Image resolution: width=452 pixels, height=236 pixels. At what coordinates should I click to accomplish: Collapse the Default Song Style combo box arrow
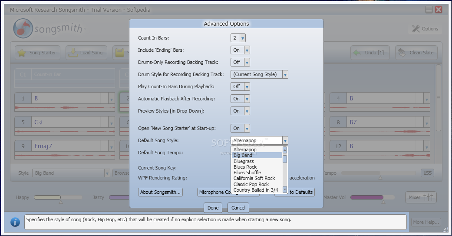tap(285, 140)
